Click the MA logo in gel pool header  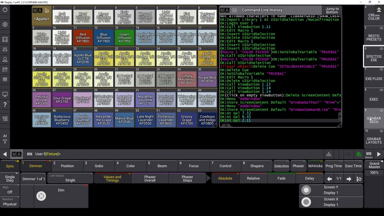point(37,10)
